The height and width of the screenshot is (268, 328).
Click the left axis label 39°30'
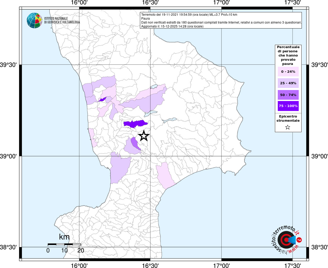(x=8, y=65)
